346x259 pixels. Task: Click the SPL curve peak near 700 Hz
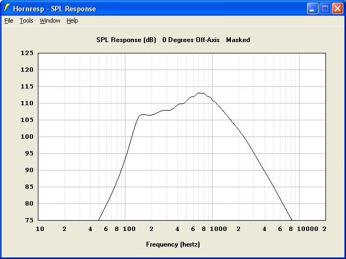pos(200,93)
